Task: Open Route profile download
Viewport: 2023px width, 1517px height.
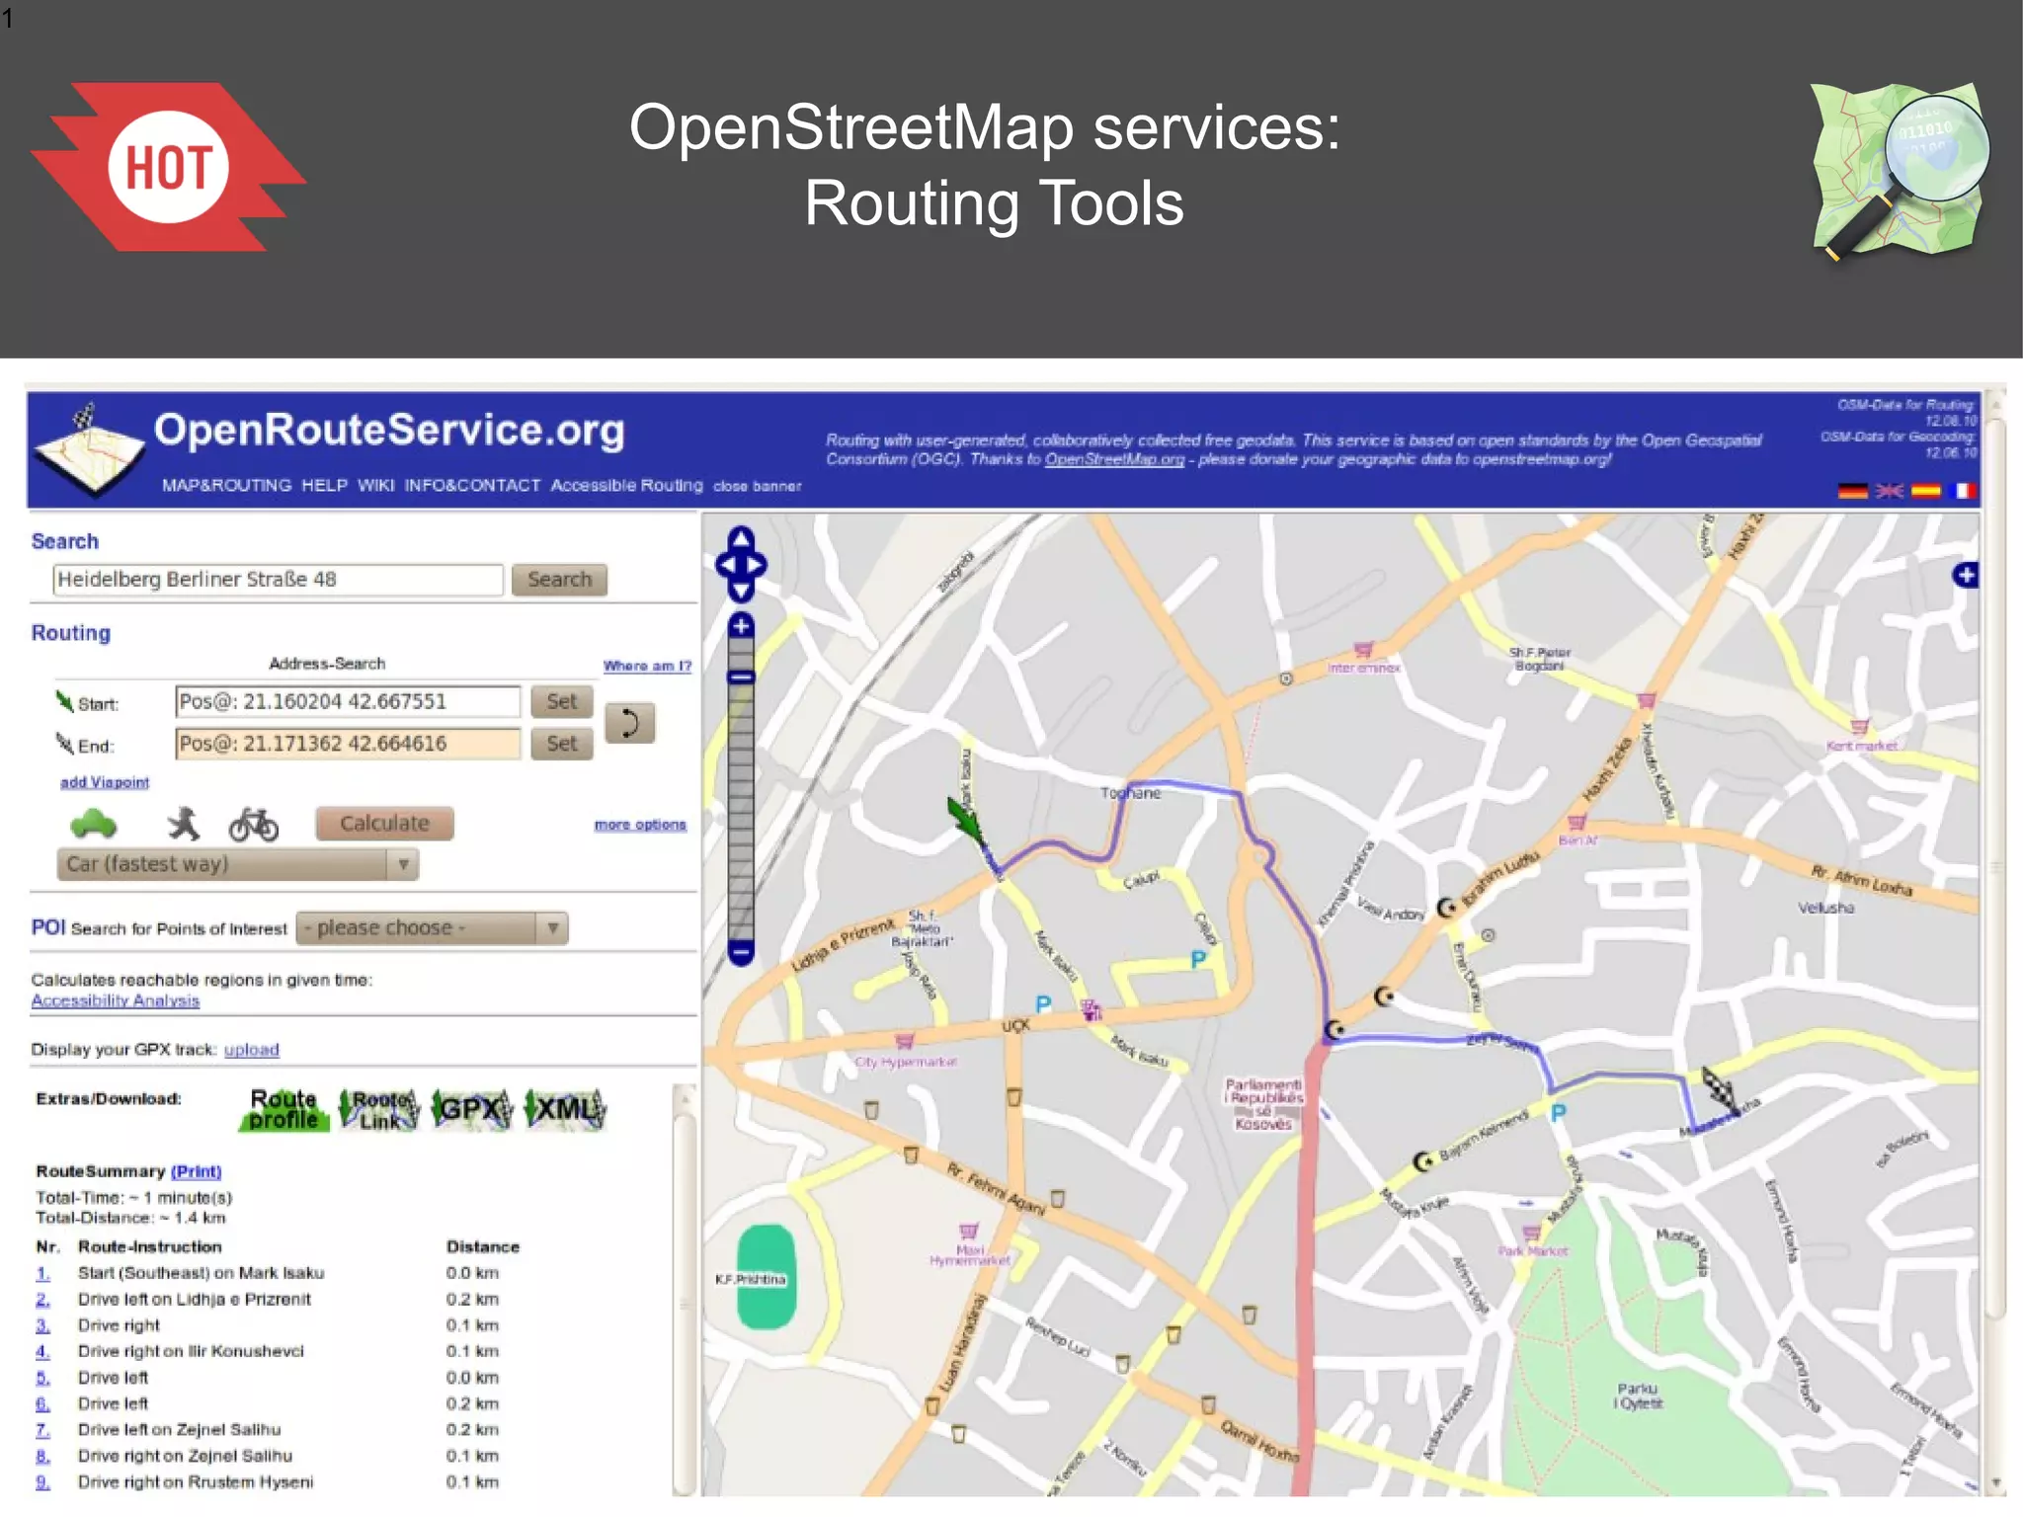Action: click(x=283, y=1109)
